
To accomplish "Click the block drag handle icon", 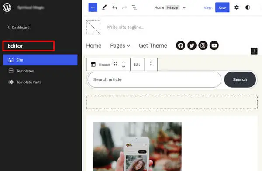I will point(115,65).
